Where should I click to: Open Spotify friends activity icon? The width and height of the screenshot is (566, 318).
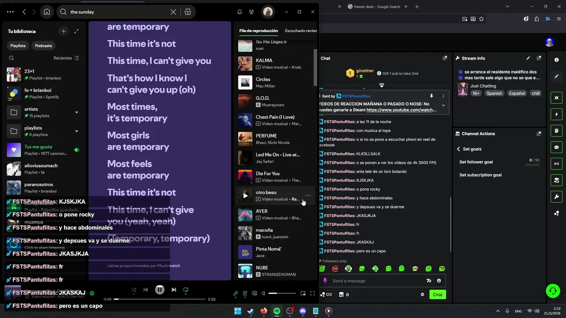tap(252, 12)
